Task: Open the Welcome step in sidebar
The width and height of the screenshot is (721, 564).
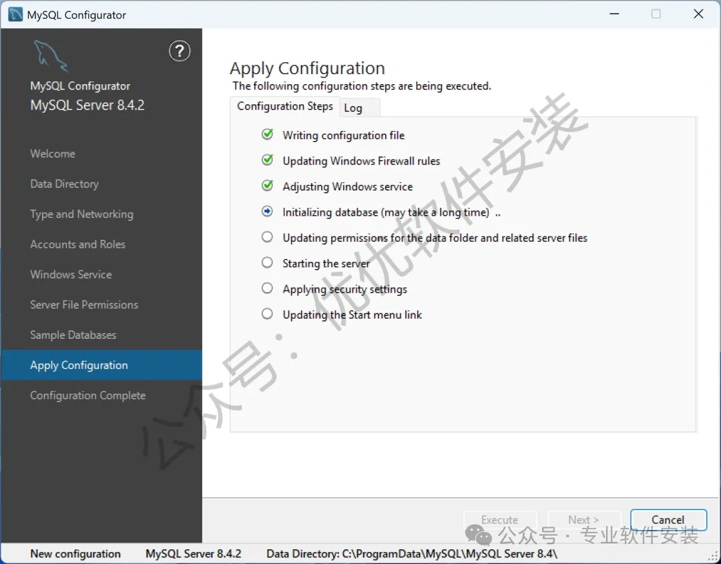Action: 53,154
